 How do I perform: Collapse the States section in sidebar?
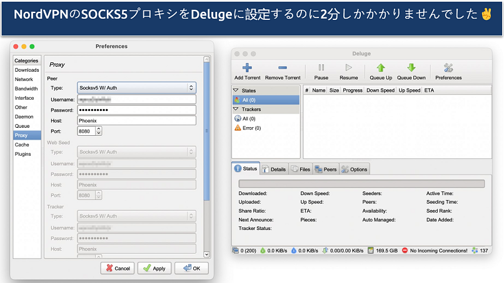tap(236, 90)
